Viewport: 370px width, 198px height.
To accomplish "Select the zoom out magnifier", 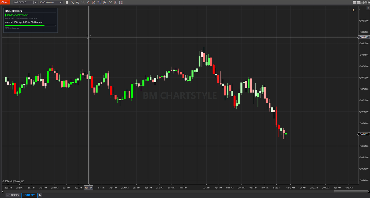I will point(83,2).
